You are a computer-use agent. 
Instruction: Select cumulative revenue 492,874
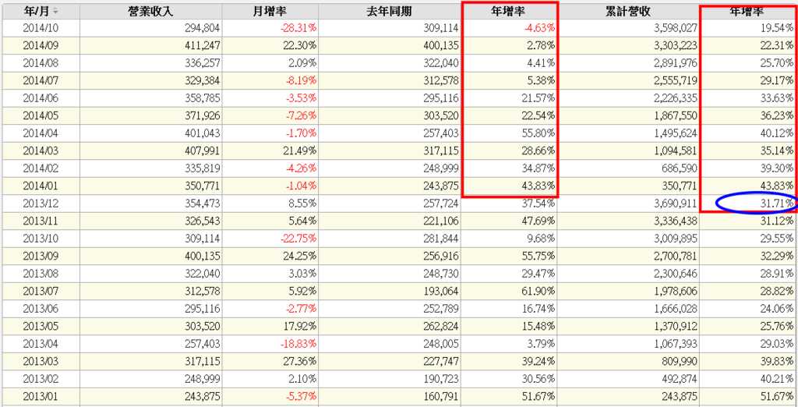click(x=680, y=380)
